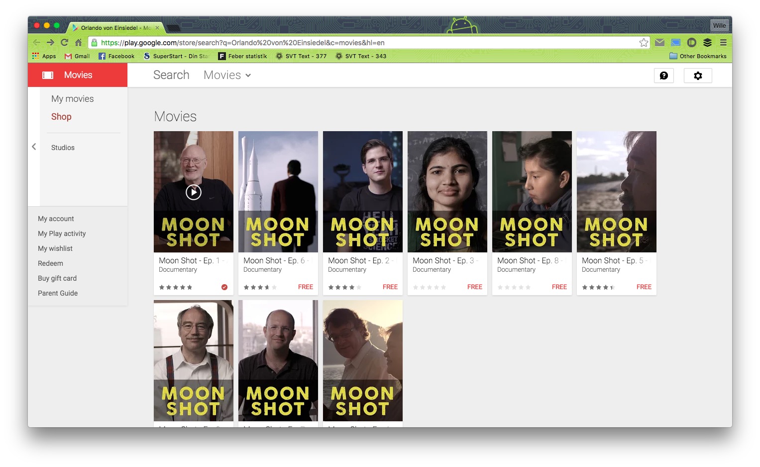The height and width of the screenshot is (467, 760).
Task: Click the round D extension icon
Action: pyautogui.click(x=691, y=43)
